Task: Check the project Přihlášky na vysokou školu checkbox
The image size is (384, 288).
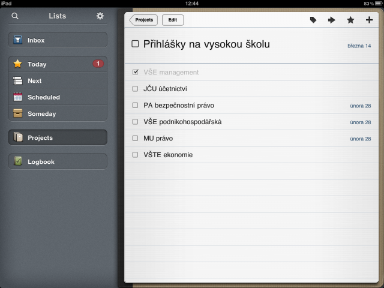Action: pyautogui.click(x=135, y=44)
